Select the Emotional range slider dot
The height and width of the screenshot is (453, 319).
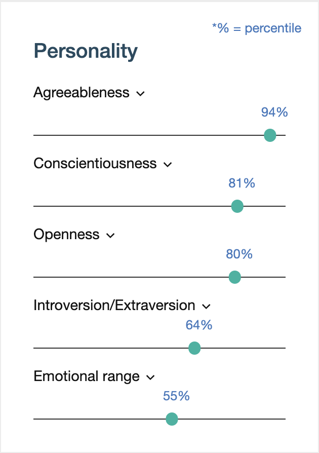click(172, 419)
